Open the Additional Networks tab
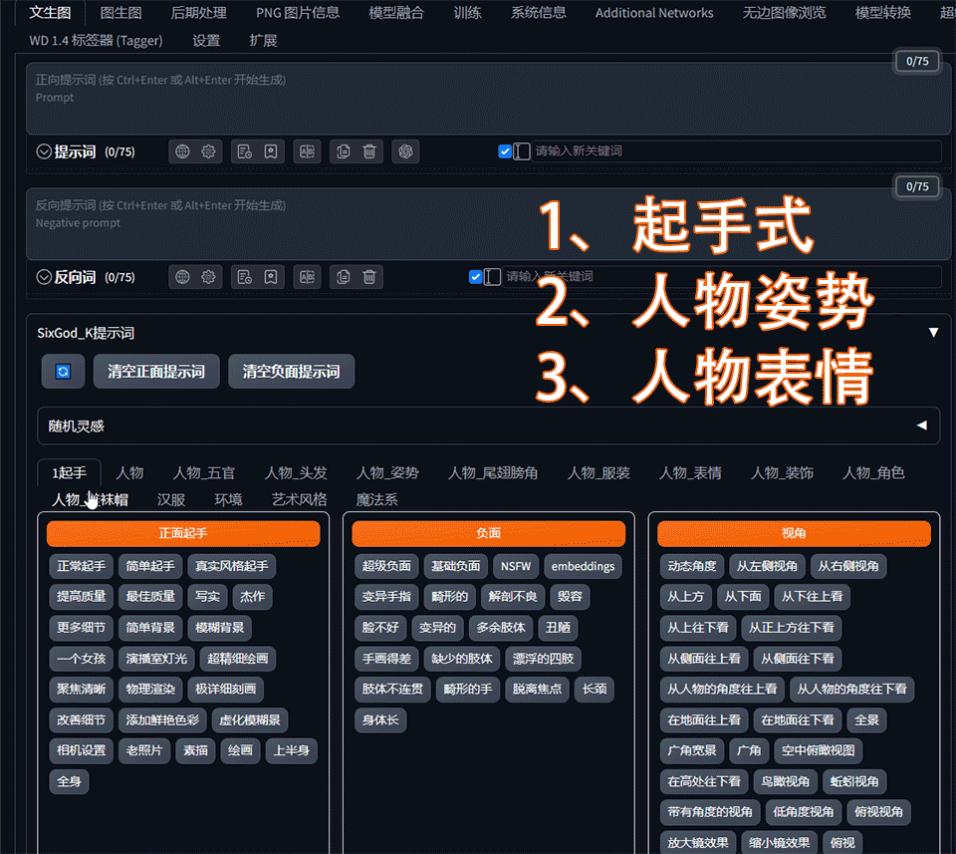This screenshot has height=854, width=956. pos(654,13)
